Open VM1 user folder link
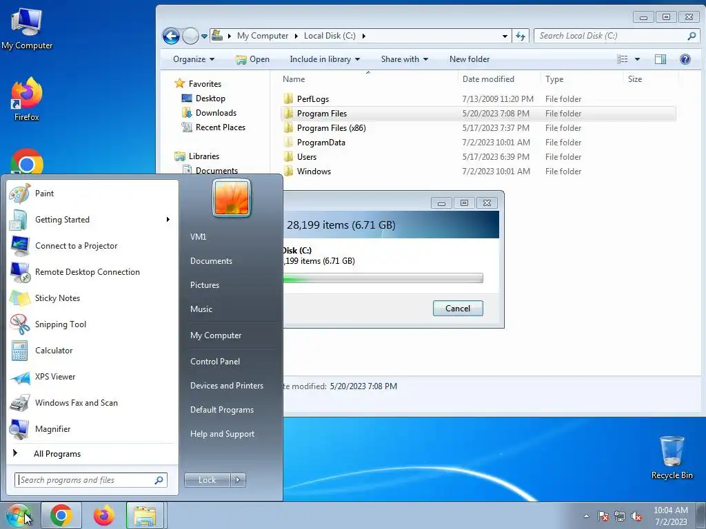706x529 pixels. 198,237
